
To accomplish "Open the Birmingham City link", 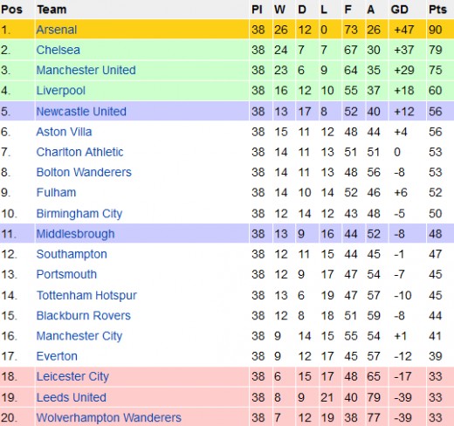I will click(79, 214).
